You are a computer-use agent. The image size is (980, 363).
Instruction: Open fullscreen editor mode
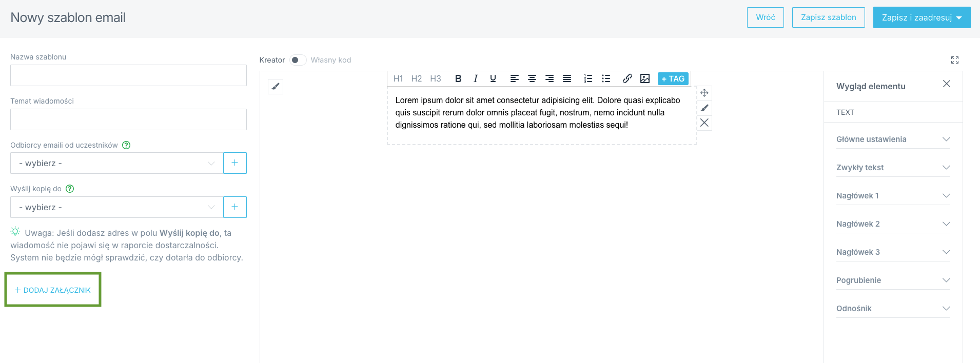point(954,60)
